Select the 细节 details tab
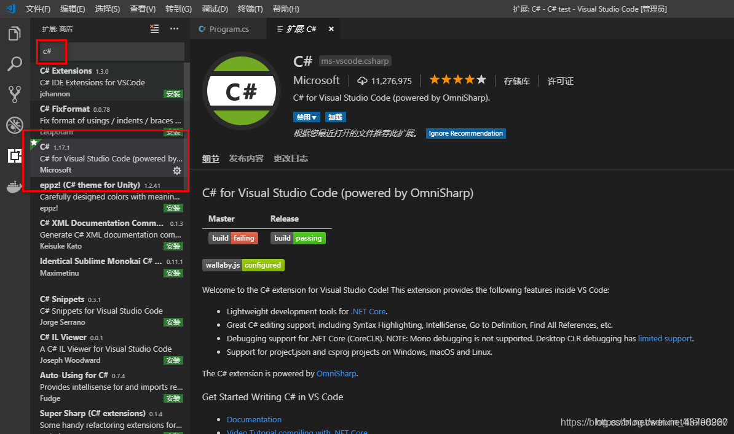734x434 pixels. coord(211,158)
